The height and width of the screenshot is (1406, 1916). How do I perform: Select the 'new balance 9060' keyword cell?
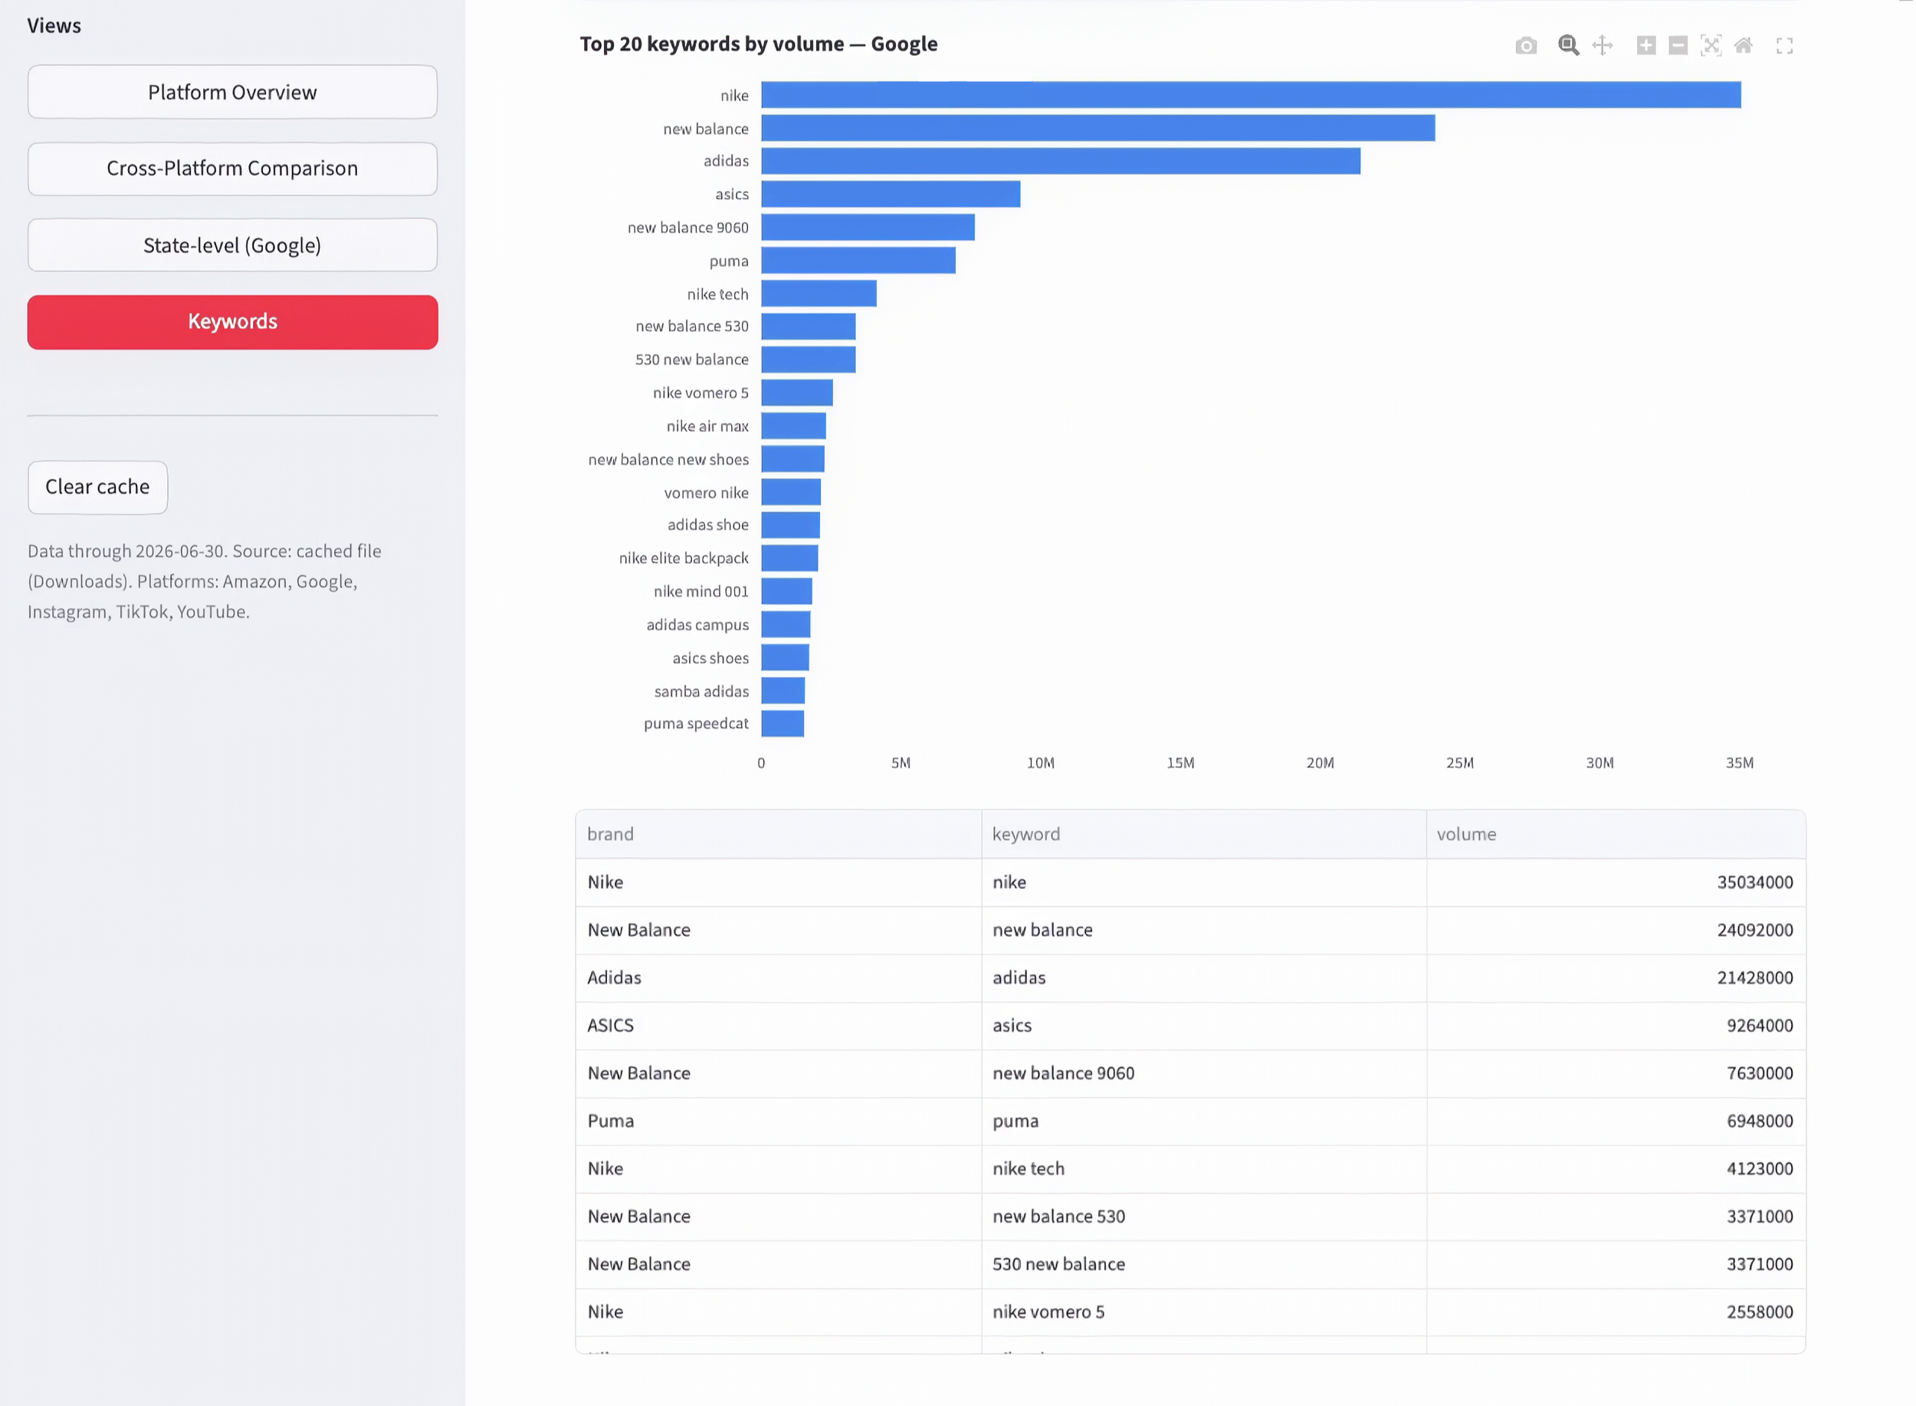coord(1204,1073)
